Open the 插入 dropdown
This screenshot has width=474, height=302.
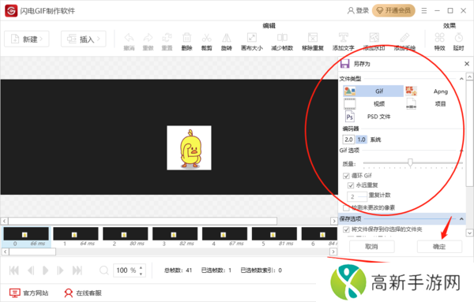click(x=84, y=39)
